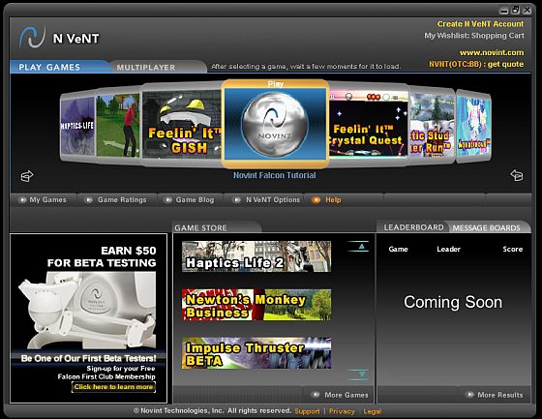The width and height of the screenshot is (542, 419).
Task: Click the More Results arrow icon
Action: pos(469,395)
